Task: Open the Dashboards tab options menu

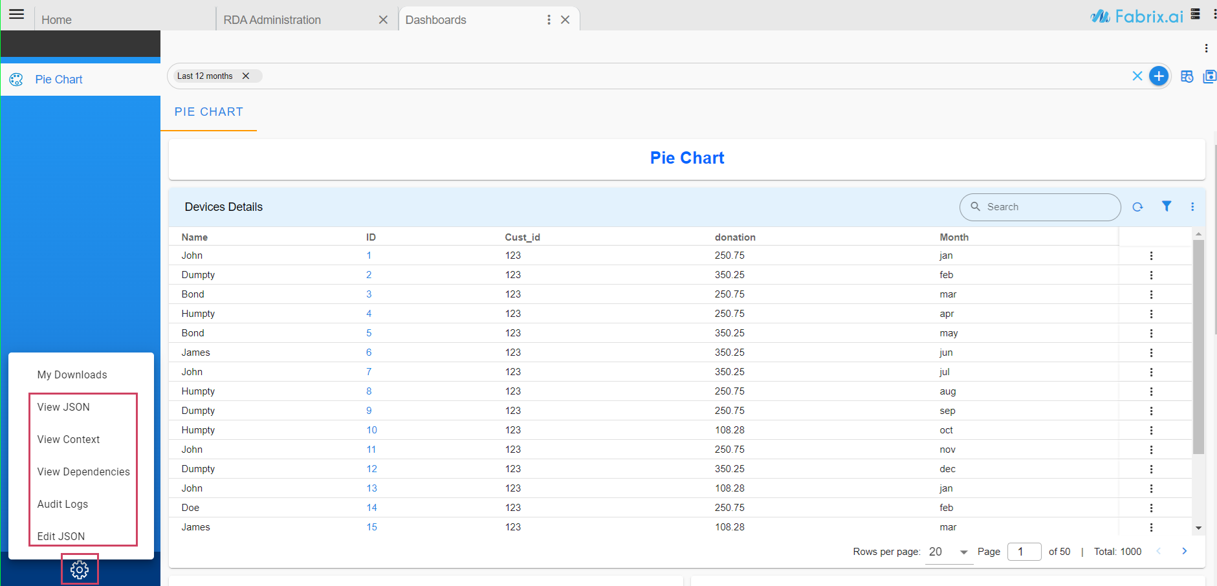Action: coord(549,20)
